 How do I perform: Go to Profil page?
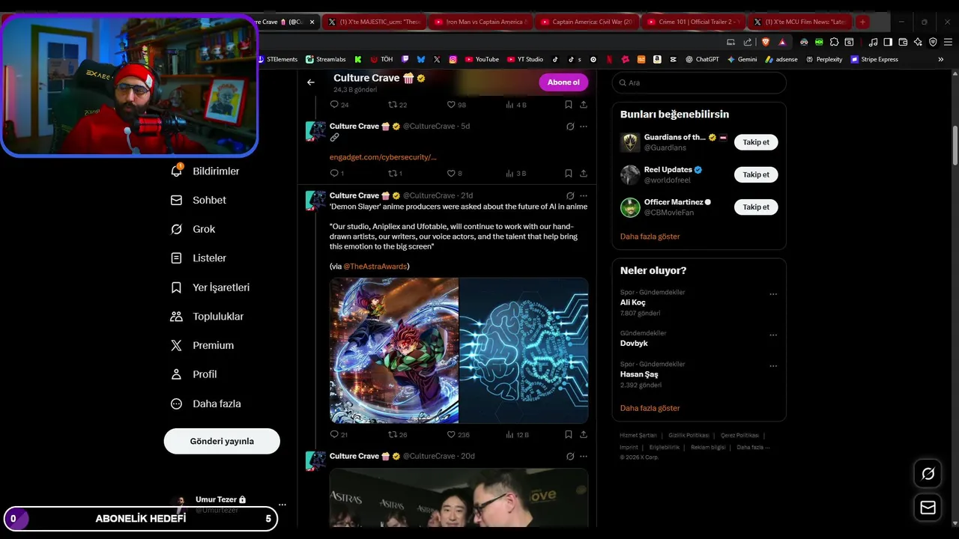click(193, 374)
